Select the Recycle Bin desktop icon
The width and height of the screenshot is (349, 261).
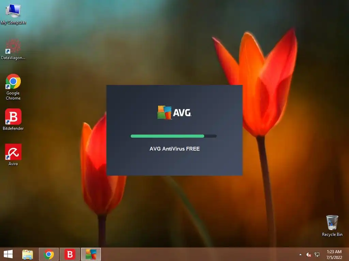pyautogui.click(x=332, y=226)
